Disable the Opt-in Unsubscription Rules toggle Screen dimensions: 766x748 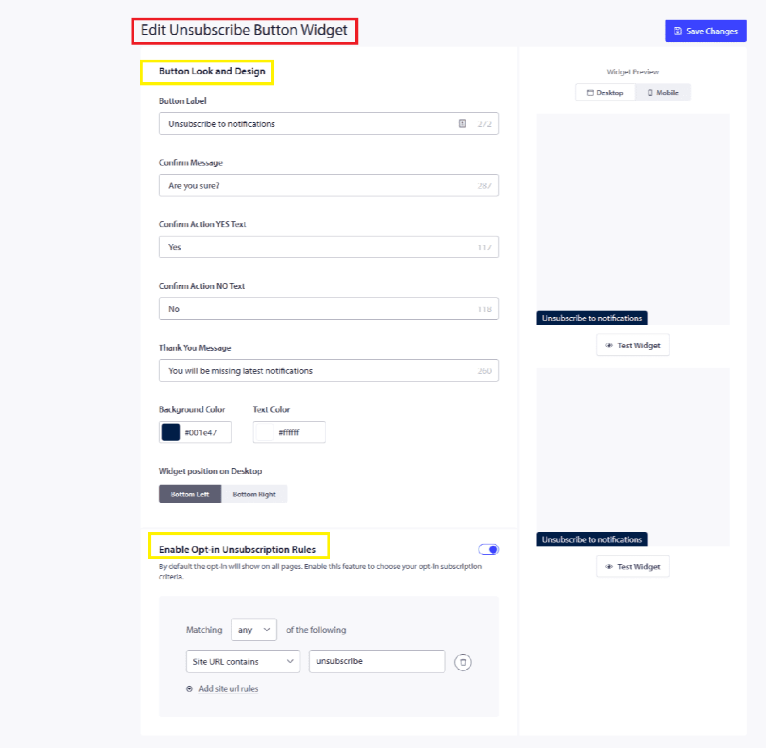[489, 550]
